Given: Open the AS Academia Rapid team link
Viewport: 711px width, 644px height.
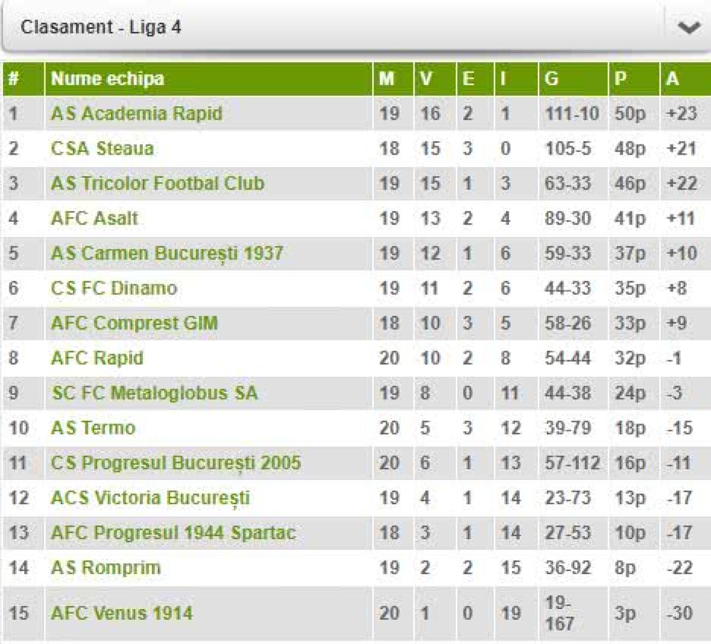Looking at the screenshot, I should (137, 114).
